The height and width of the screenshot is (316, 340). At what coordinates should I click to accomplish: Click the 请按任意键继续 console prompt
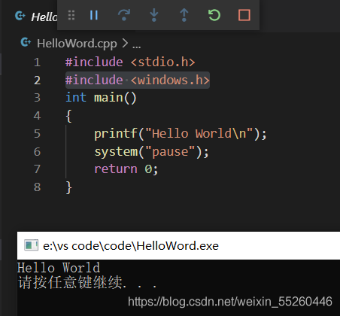click(87, 282)
